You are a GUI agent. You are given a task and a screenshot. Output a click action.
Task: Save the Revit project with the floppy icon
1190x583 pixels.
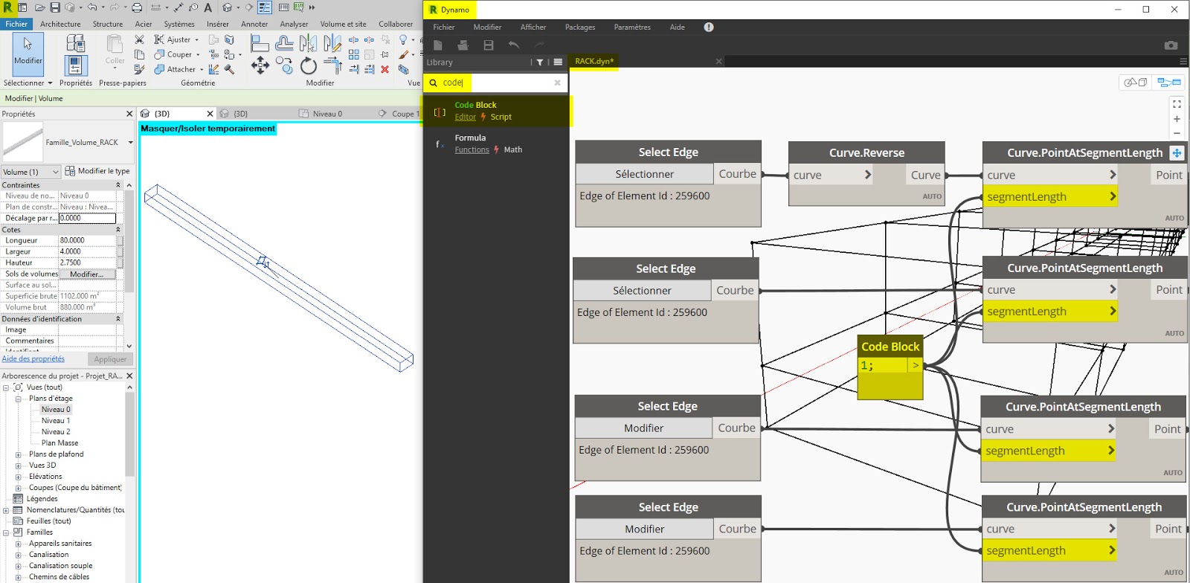pos(55,7)
